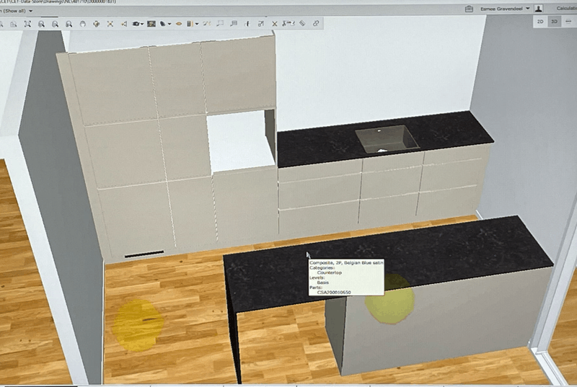577x387 pixels.
Task: Click the split view icon beside 3D
Action: point(568,22)
